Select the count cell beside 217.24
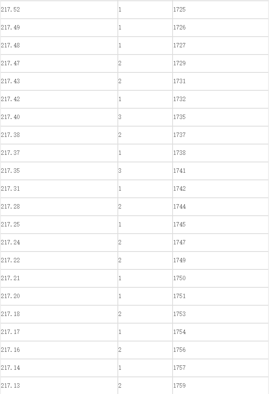Image resolution: width=269 pixels, height=394 pixels. pyautogui.click(x=145, y=242)
